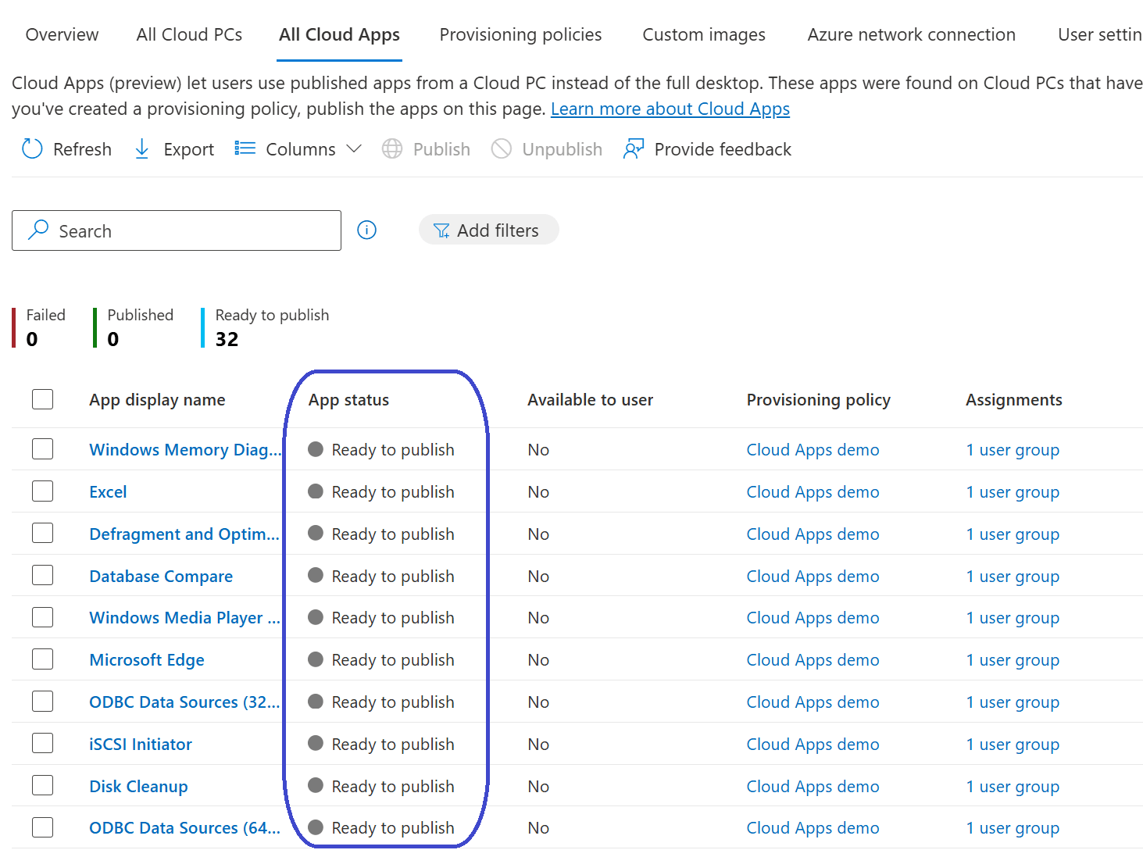The width and height of the screenshot is (1143, 850).
Task: Click the info icon beside the search box
Action: (x=366, y=230)
